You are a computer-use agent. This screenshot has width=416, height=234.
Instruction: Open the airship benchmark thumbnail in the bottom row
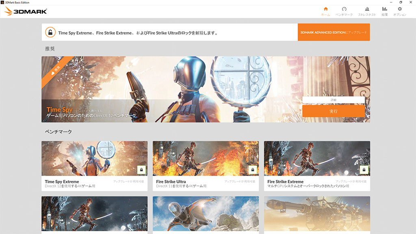pyautogui.click(x=317, y=214)
